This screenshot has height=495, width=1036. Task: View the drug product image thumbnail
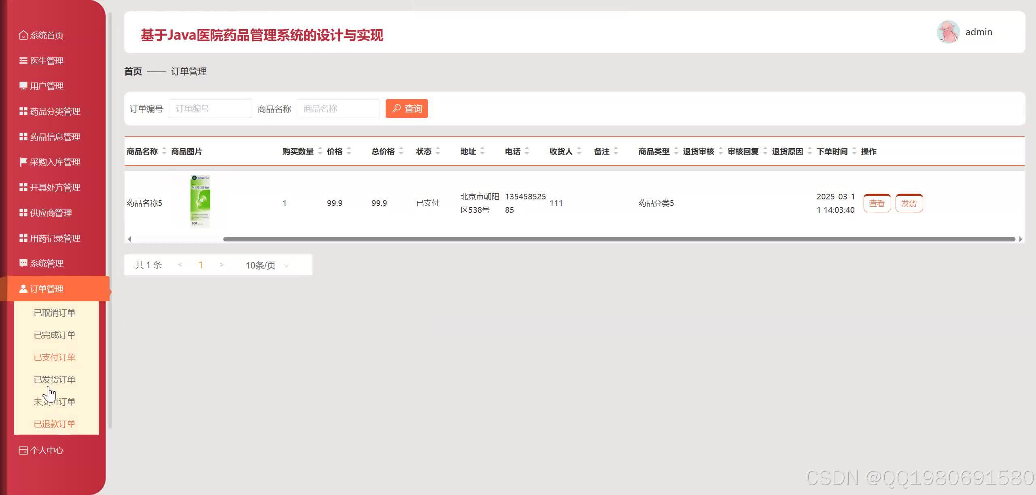(200, 201)
